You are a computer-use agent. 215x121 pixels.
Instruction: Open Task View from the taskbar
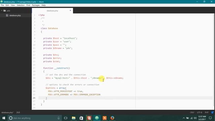[66, 118]
